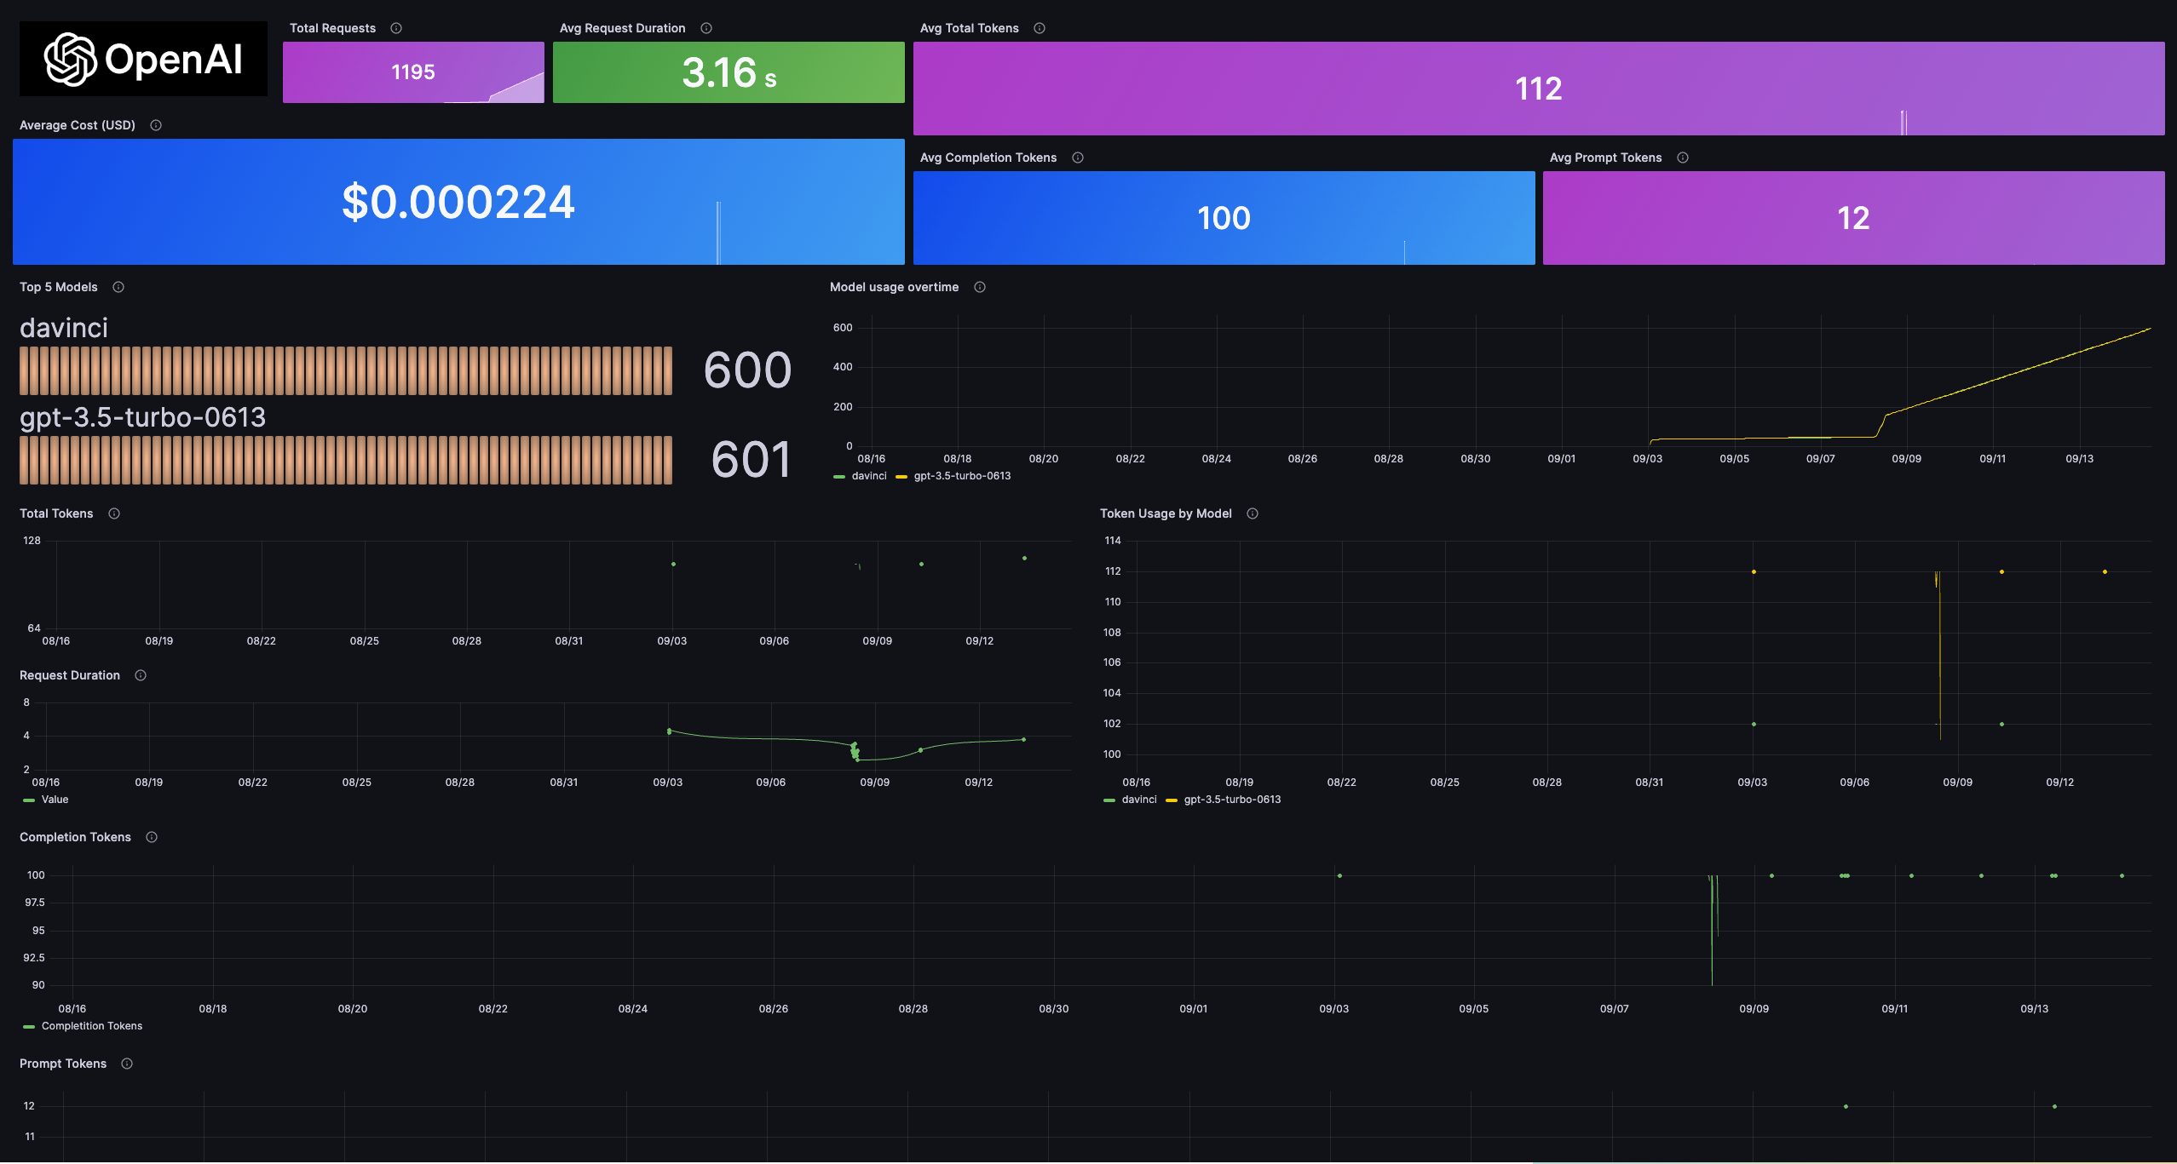
Task: Click the Avg Request Duration info icon
Action: [706, 27]
